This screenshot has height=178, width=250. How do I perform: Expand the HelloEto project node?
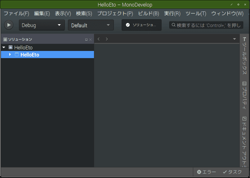10,54
